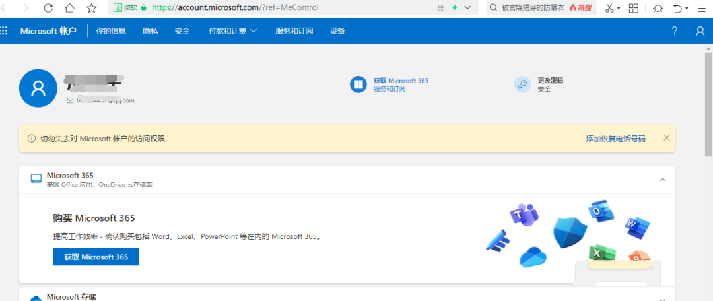Open the 隐私 tab

[150, 31]
